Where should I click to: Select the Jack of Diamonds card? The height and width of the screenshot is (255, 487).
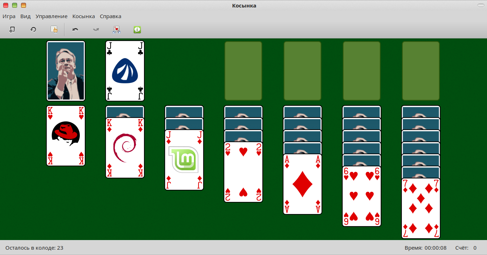coord(184,160)
